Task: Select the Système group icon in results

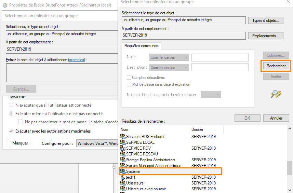Action: [x=123, y=171]
